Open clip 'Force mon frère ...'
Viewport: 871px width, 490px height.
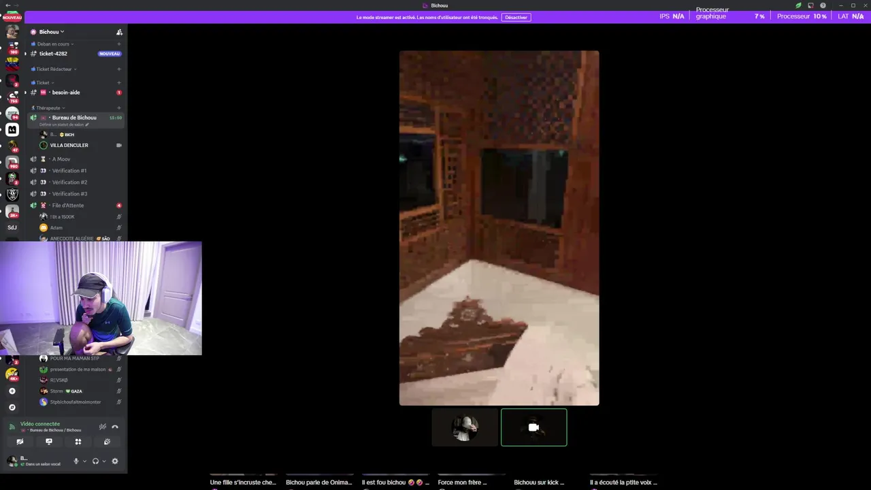(x=472, y=482)
